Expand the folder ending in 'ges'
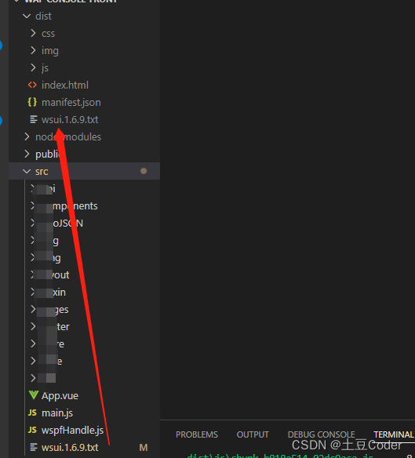The width and height of the screenshot is (415, 458). point(33,309)
